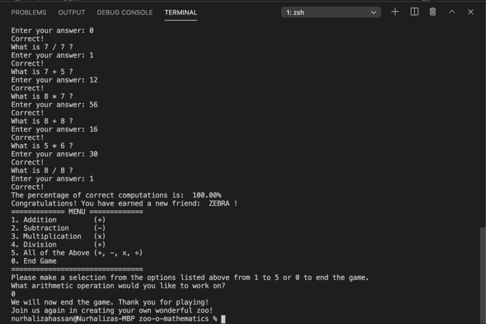Click the nurhalizahassan@Nurhalizas-MBP prompt text
Image resolution: width=486 pixels, height=324 pixels.
73,319
